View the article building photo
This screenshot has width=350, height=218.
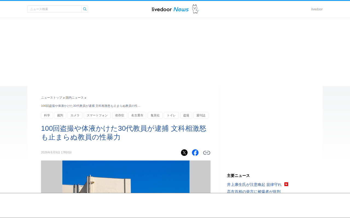126,177
